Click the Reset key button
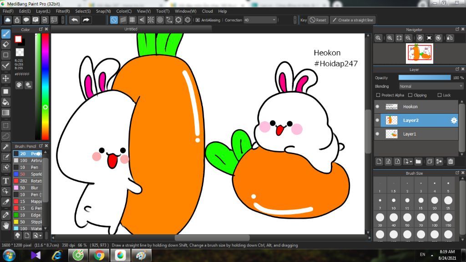Viewport: 466px width, 262px height. 318,20
